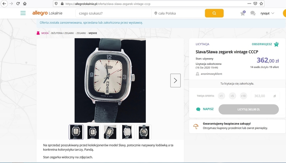
Task: Click the browser back arrow
Action: click(x=4, y=4)
